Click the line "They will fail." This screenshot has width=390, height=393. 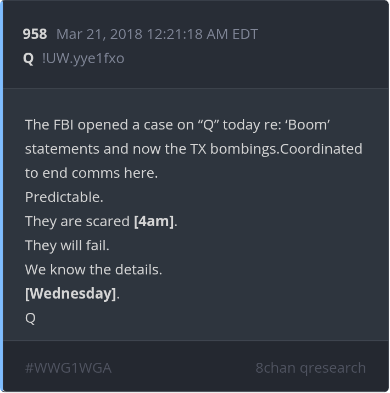point(67,245)
